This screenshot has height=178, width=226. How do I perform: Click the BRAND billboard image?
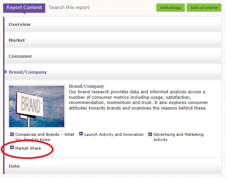click(x=37, y=106)
